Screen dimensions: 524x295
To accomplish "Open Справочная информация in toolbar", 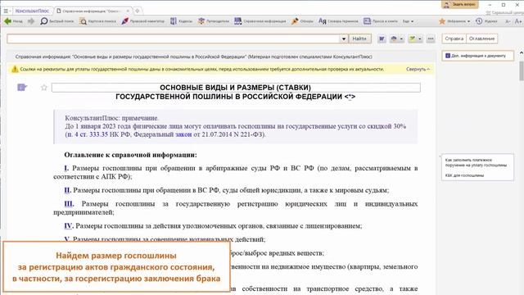I will 260,21.
